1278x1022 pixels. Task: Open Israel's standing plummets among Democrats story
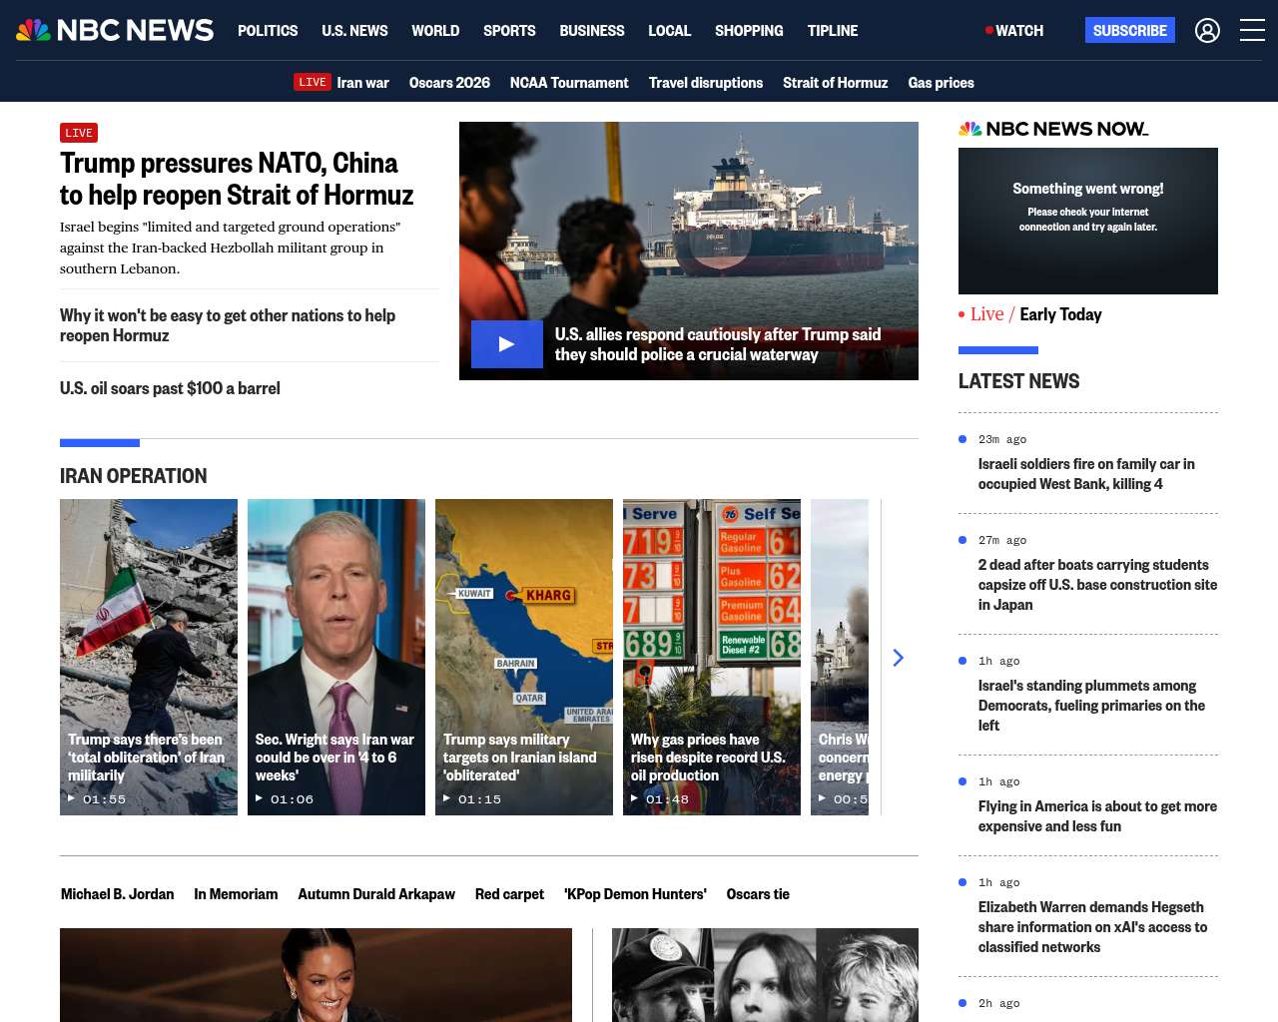1091,706
